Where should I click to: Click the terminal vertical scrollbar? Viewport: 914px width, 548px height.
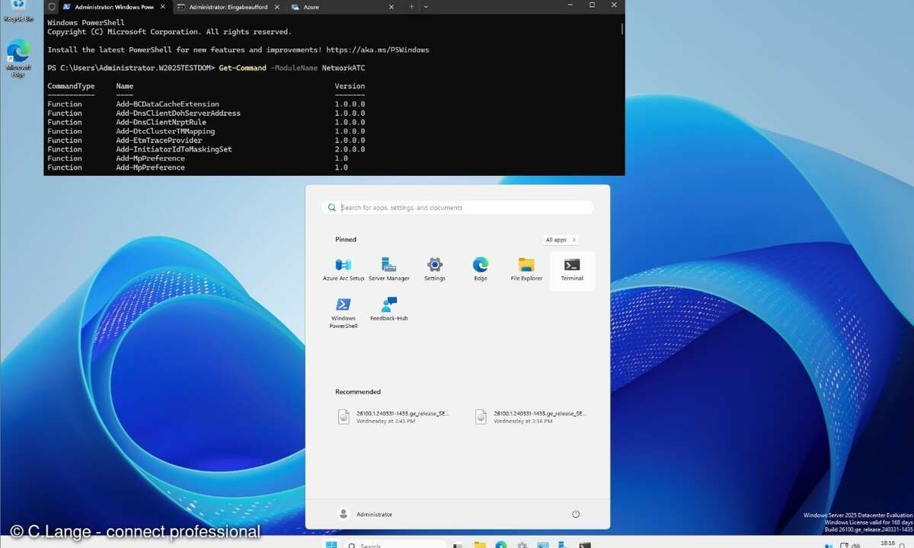[x=622, y=30]
